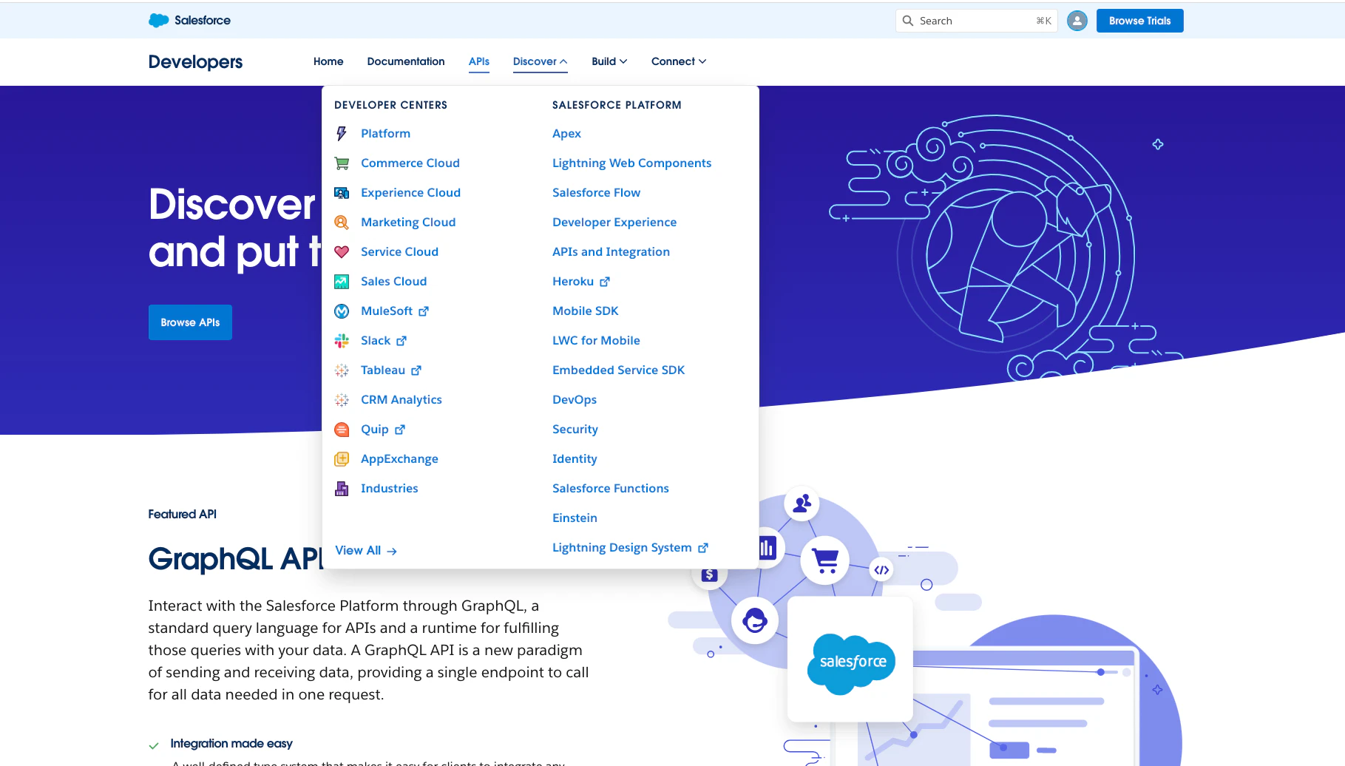The height and width of the screenshot is (766, 1345).
Task: Open Lightning Web Components menu entry
Action: point(631,163)
